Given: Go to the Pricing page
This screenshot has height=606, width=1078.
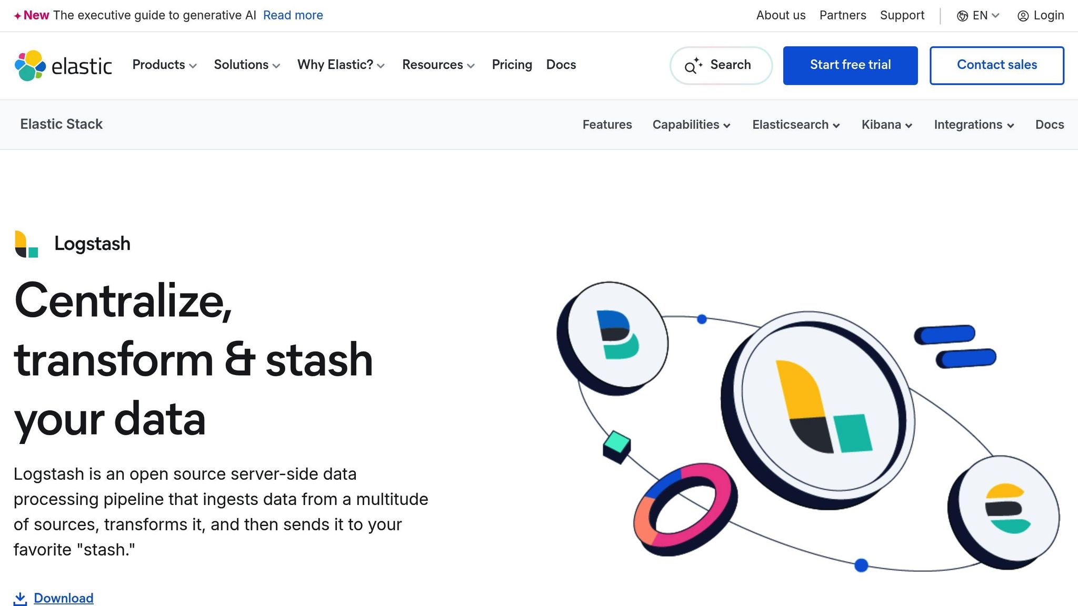Looking at the screenshot, I should (x=512, y=65).
